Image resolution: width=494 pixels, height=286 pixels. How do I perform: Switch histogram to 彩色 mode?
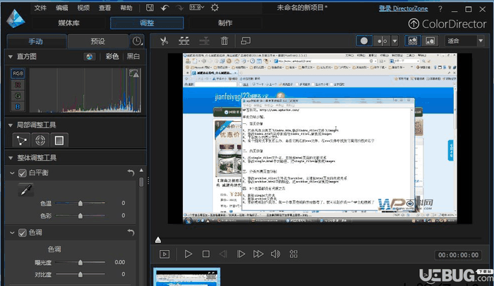tap(112, 56)
